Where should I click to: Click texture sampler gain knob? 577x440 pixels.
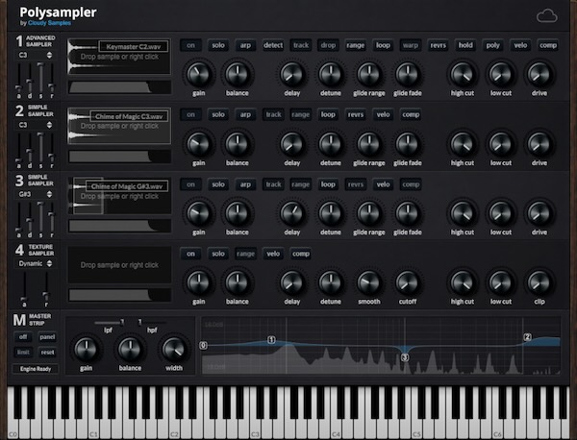pyautogui.click(x=199, y=282)
